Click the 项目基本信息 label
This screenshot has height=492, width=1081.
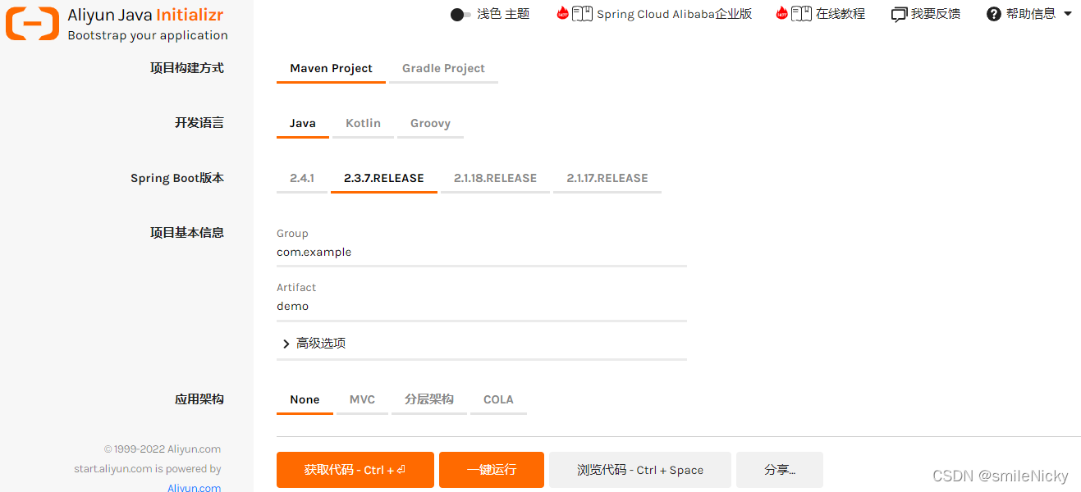(x=187, y=233)
